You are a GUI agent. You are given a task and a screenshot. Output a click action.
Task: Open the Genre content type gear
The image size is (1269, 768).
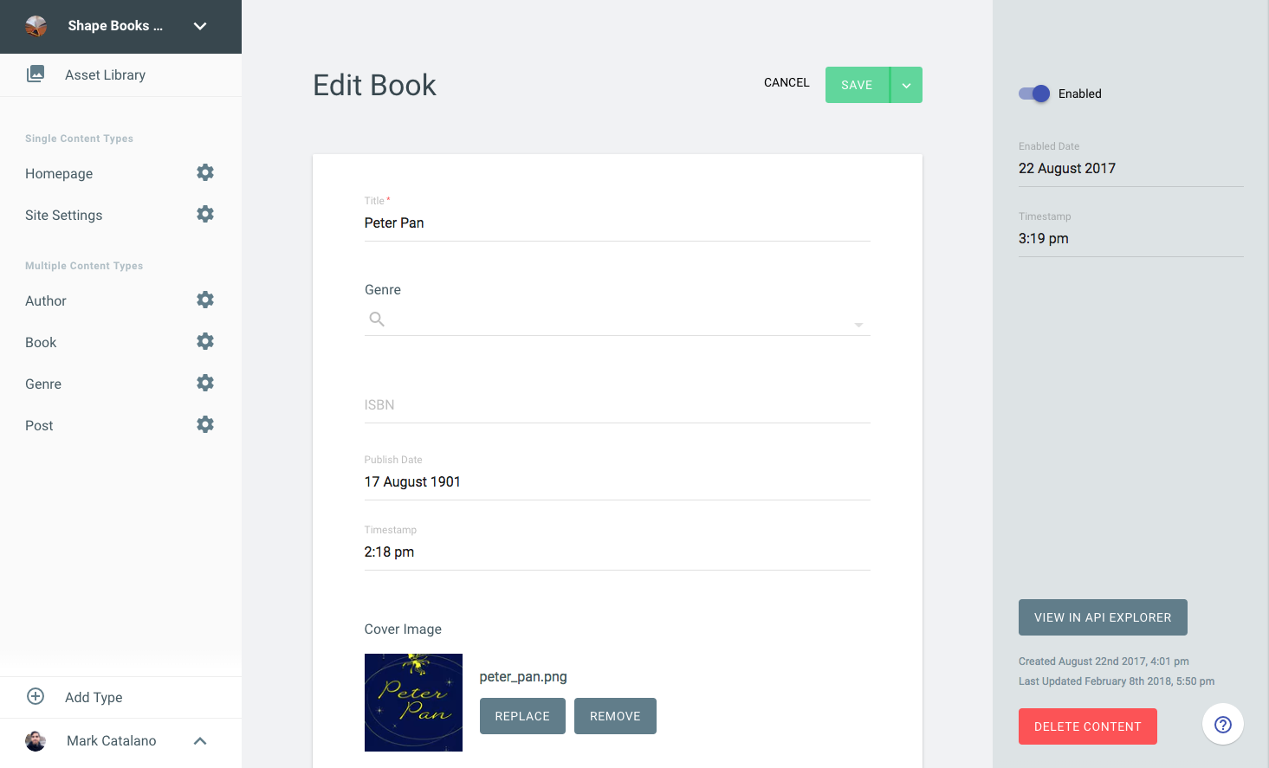[205, 383]
